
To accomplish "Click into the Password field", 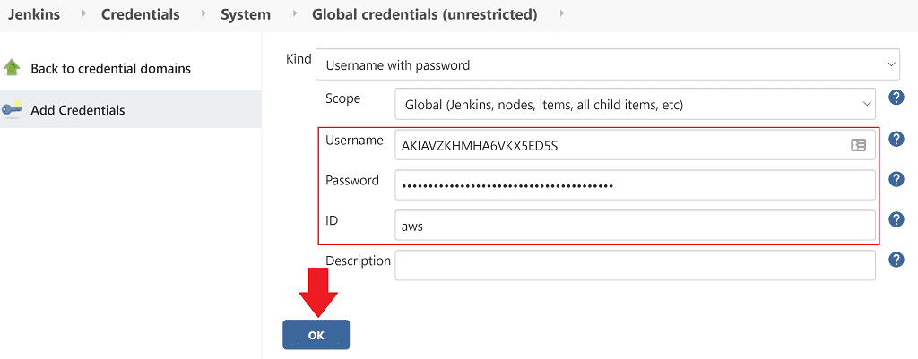I will click(x=635, y=185).
